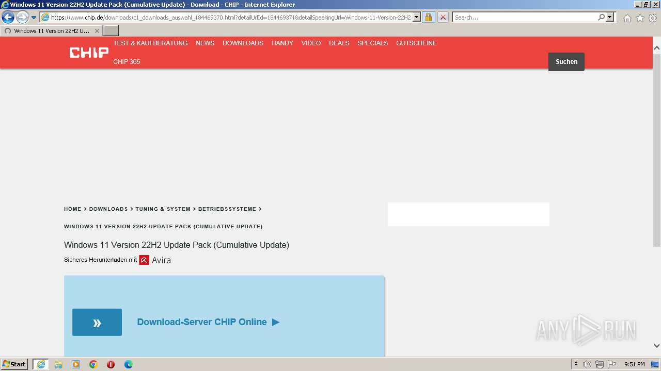Open the Chrome taskbar icon

(x=93, y=364)
